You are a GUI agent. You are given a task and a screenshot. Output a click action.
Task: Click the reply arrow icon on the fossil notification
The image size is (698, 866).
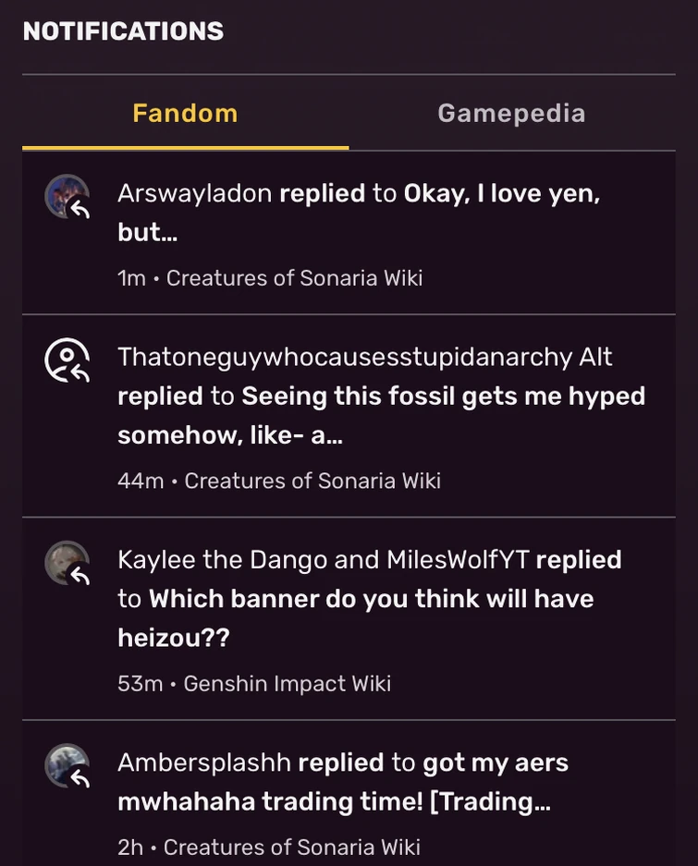click(80, 372)
